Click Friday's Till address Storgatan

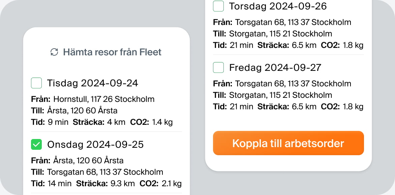(280, 95)
